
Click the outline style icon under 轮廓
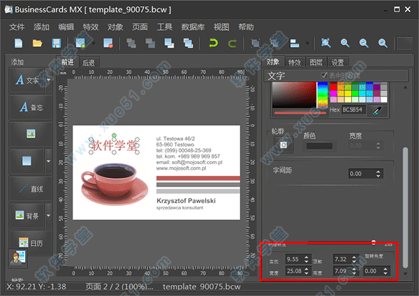click(284, 145)
